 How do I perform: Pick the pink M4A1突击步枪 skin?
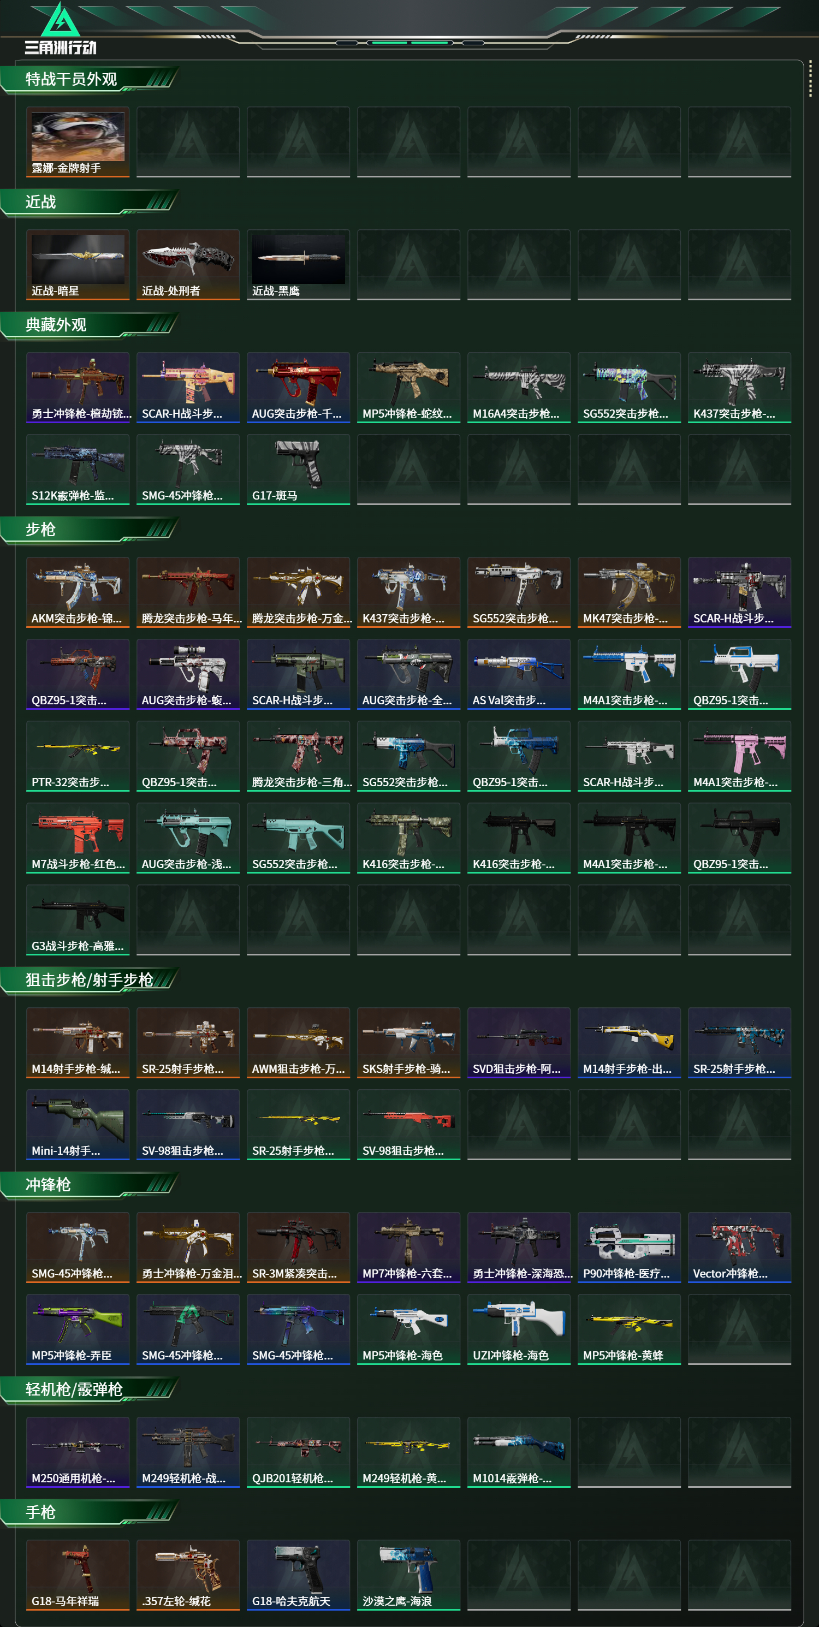pyautogui.click(x=739, y=756)
